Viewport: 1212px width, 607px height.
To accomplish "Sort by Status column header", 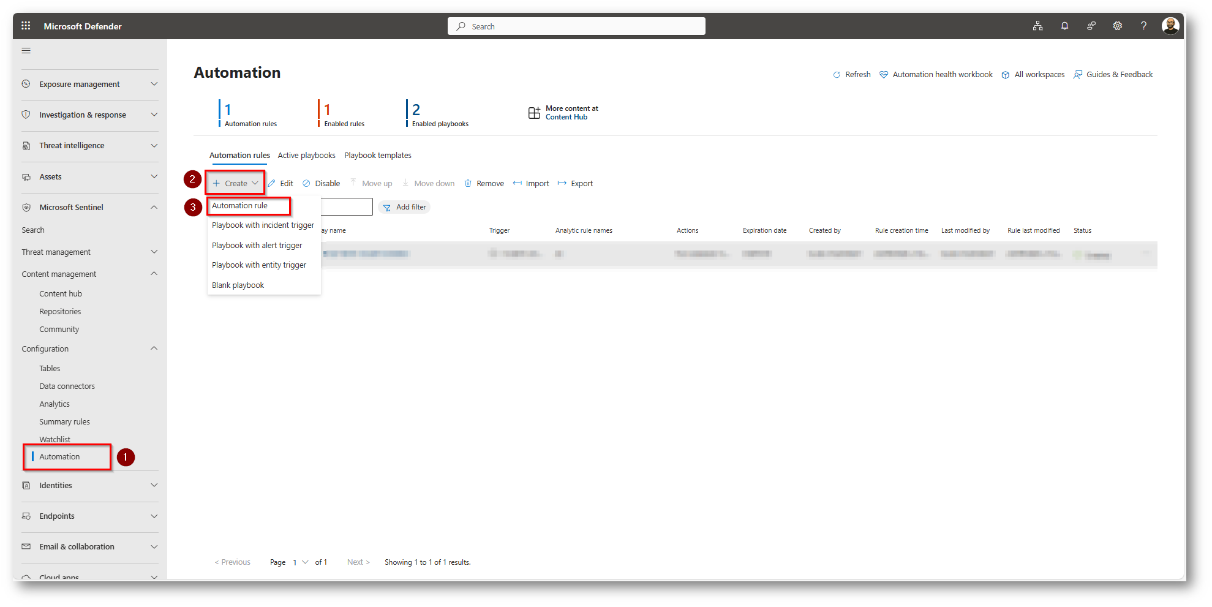I will [1082, 231].
